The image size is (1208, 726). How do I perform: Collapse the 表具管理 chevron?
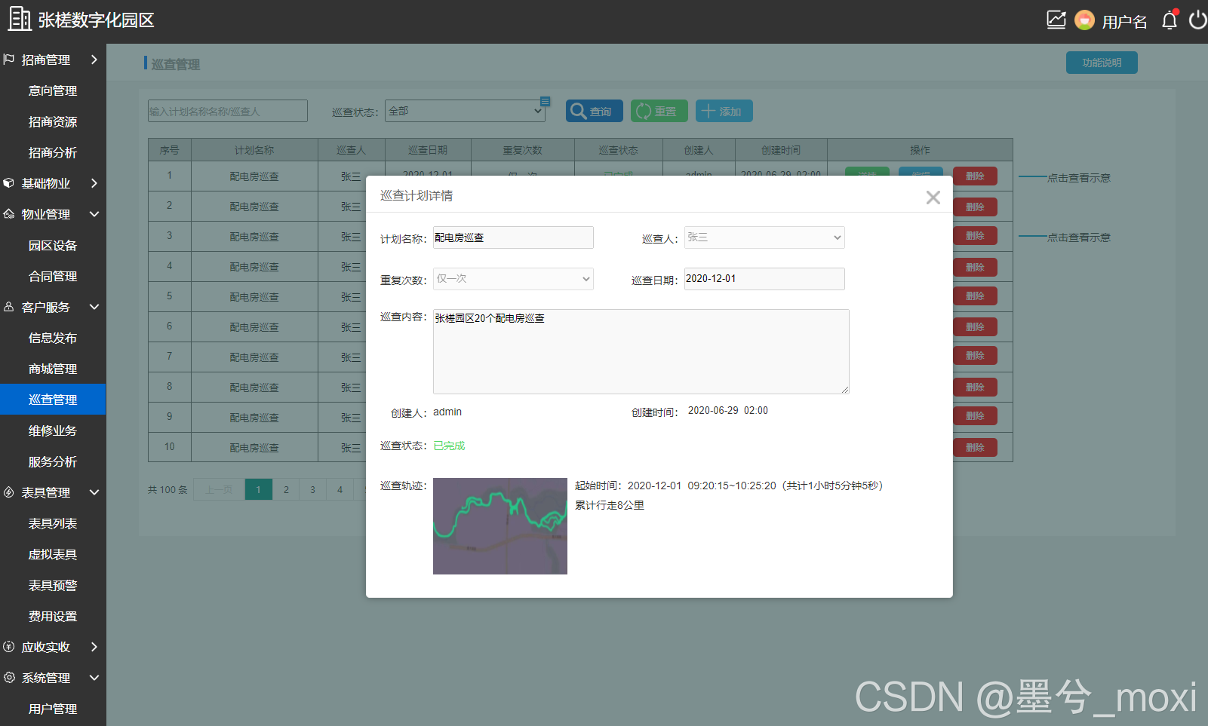94,492
